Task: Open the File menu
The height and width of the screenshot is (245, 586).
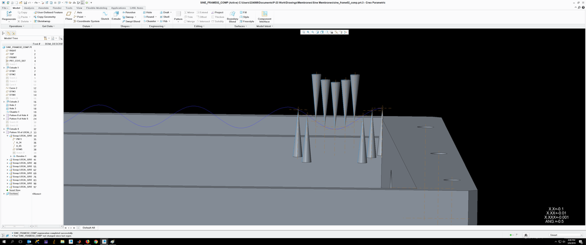Action: point(5,8)
